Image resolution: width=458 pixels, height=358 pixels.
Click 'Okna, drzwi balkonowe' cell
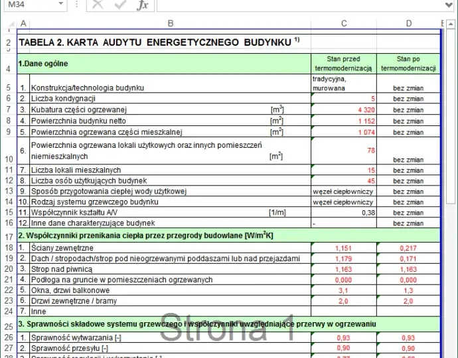(x=171, y=290)
